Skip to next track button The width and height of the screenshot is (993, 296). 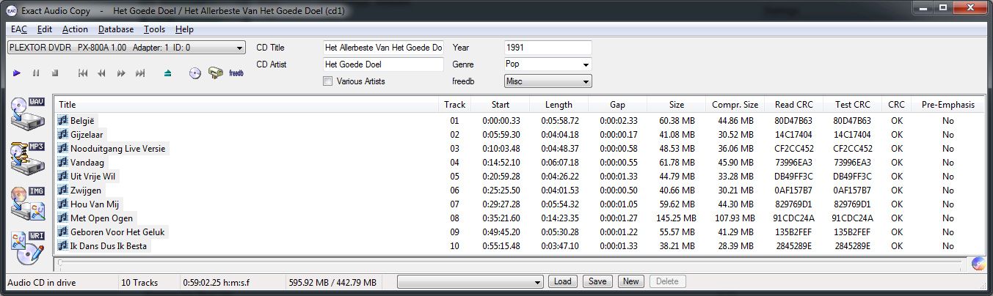(140, 73)
